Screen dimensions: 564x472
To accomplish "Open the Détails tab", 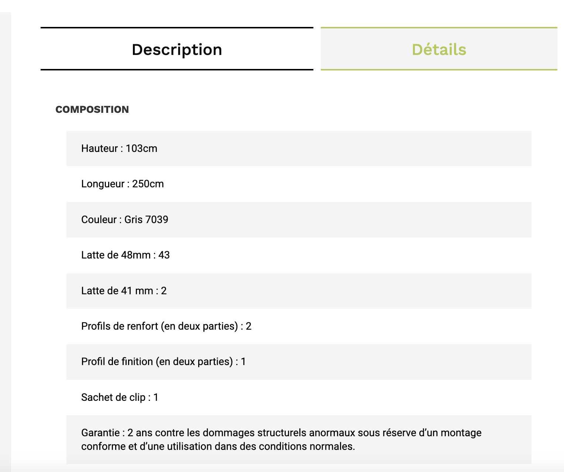I will click(x=439, y=49).
